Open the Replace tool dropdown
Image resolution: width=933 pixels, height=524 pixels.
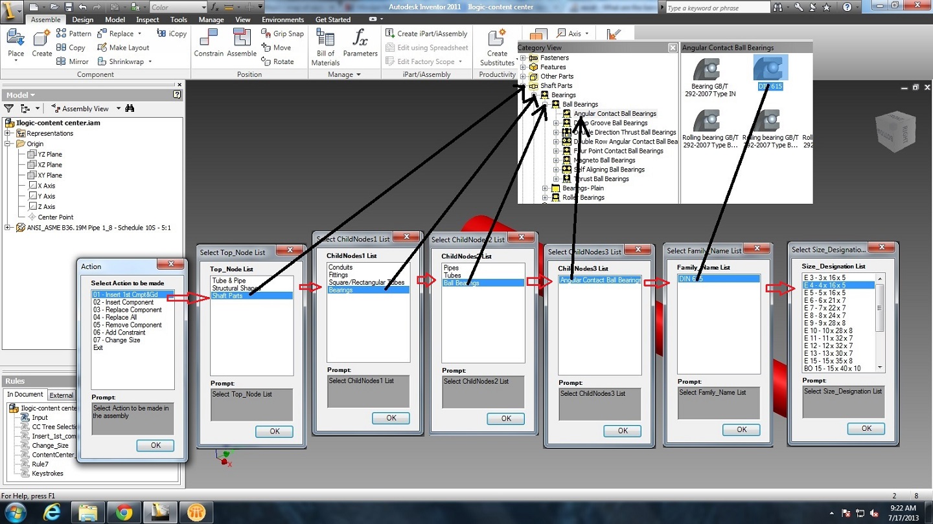[x=140, y=34]
